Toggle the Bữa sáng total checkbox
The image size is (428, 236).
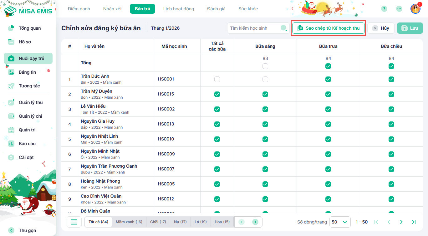pos(265,66)
